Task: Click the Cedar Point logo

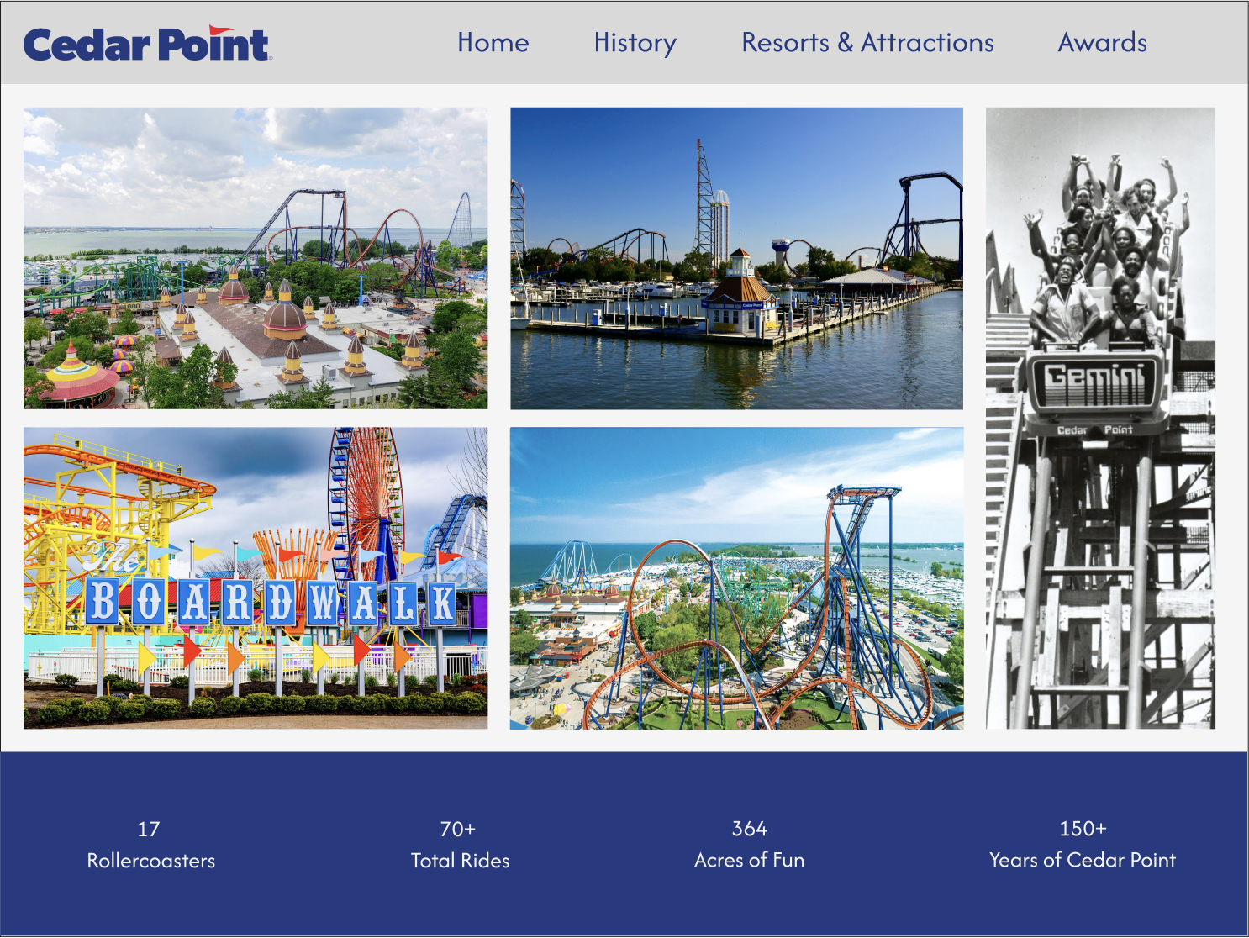Action: coord(147,44)
